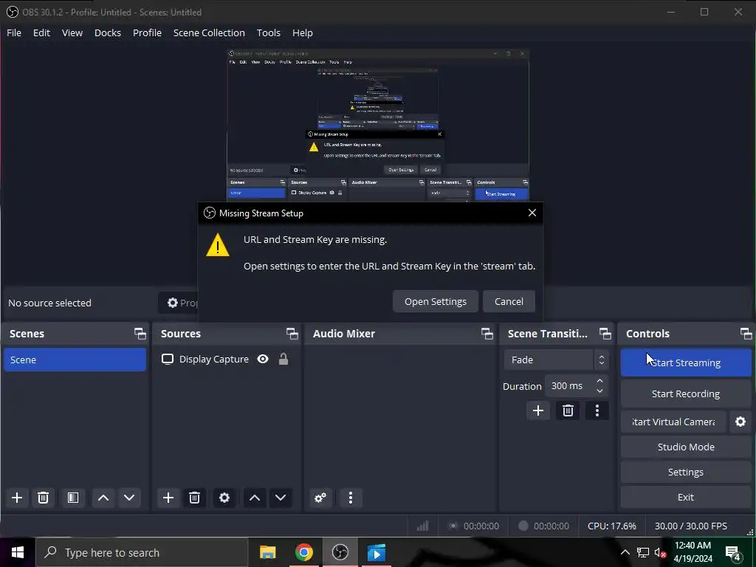Decrease duration with down stepper arrow
Image resolution: width=756 pixels, height=567 pixels.
coord(599,391)
